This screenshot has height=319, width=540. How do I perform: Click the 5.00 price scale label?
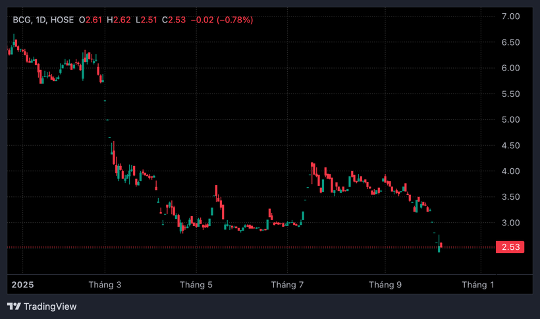point(511,120)
